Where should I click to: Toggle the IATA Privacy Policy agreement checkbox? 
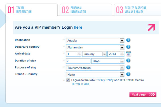[68, 80]
